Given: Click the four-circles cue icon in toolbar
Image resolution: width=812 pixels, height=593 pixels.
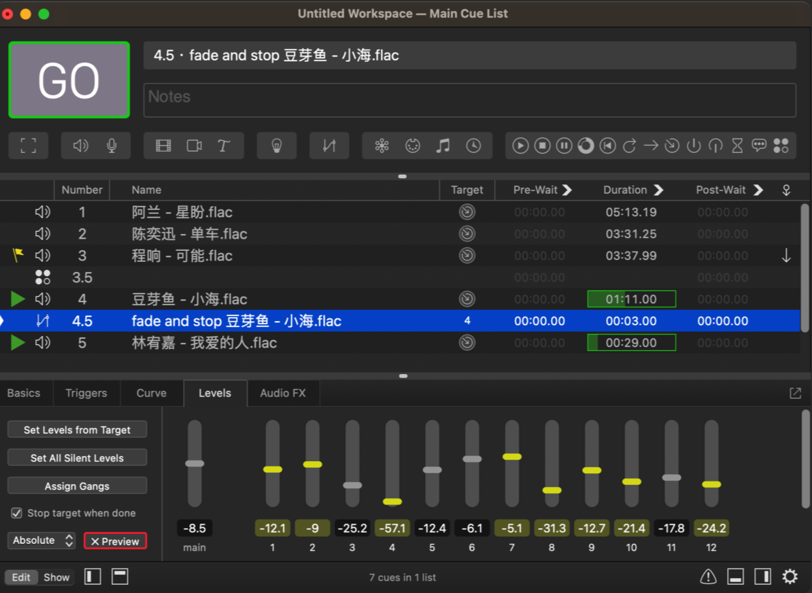Looking at the screenshot, I should pyautogui.click(x=781, y=146).
